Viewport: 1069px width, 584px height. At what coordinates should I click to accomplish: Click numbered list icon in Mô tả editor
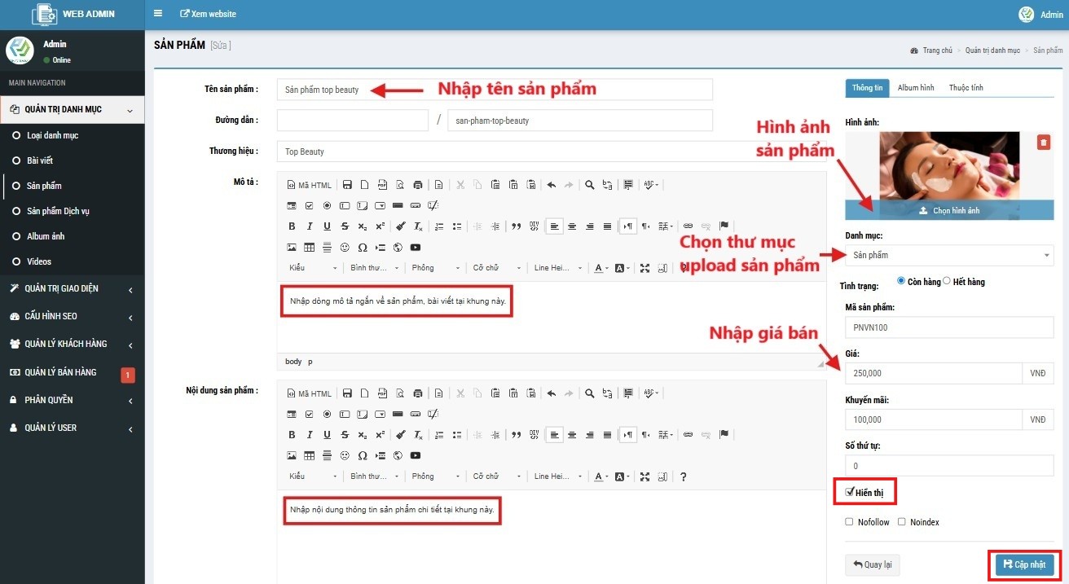pos(439,226)
